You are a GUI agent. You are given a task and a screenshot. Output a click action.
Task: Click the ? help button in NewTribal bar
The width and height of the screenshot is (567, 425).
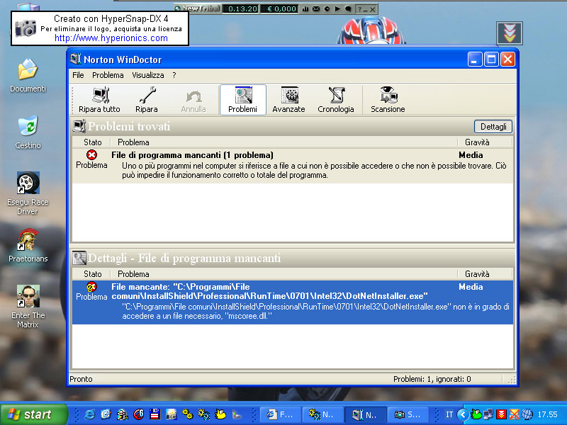tap(359, 9)
